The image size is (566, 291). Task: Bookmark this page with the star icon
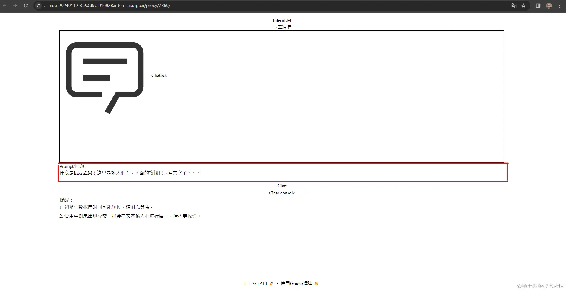523,6
